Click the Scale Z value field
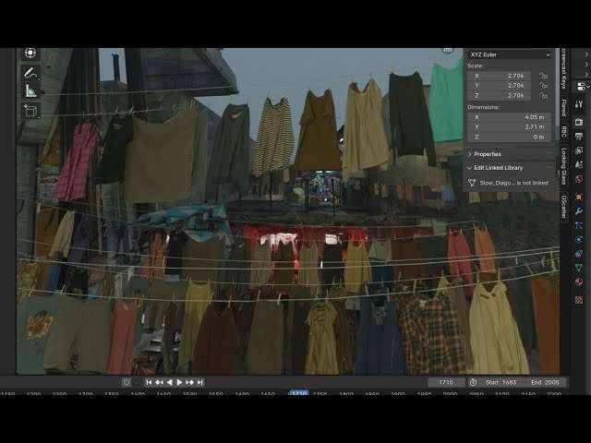 point(499,95)
